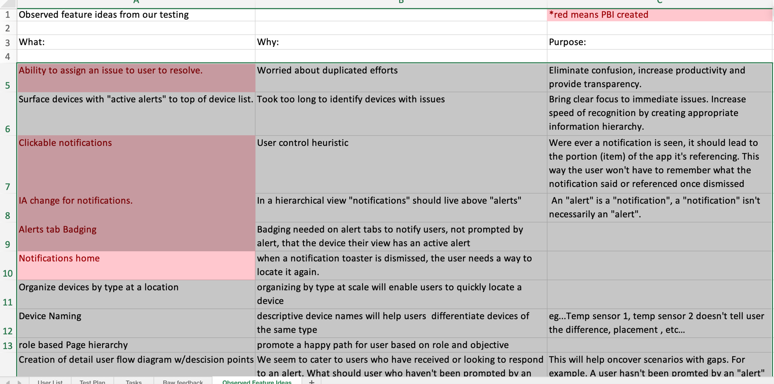This screenshot has height=384, width=774.
Task: Select the 'Alerts tab Badging' cell
Action: click(x=136, y=237)
